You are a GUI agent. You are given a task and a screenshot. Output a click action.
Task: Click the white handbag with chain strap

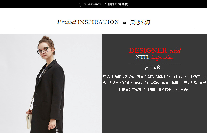coord(29,121)
